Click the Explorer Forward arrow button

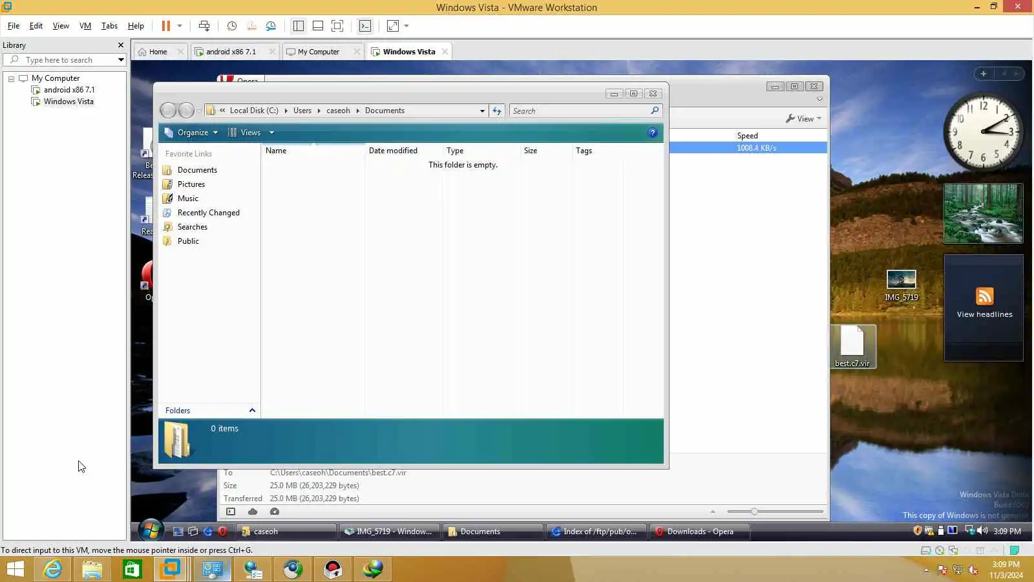coord(186,111)
